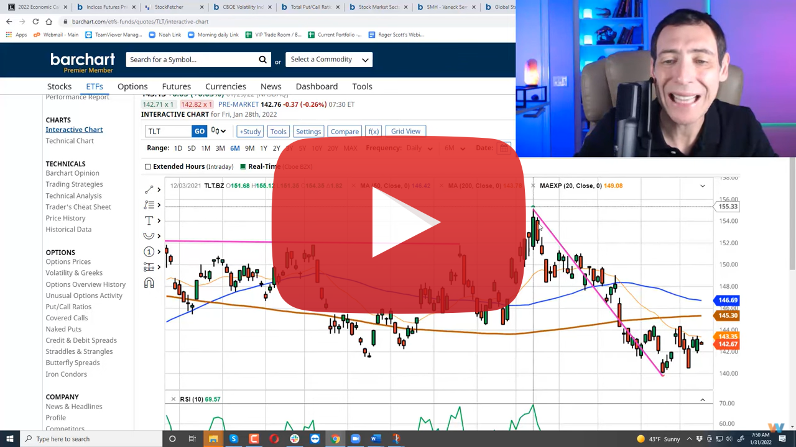This screenshot has height=447, width=796.
Task: Open Windows Start menu
Action: (x=10, y=439)
